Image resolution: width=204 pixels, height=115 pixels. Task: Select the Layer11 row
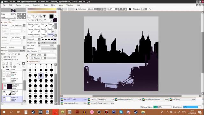pyautogui.click(x=12, y=87)
